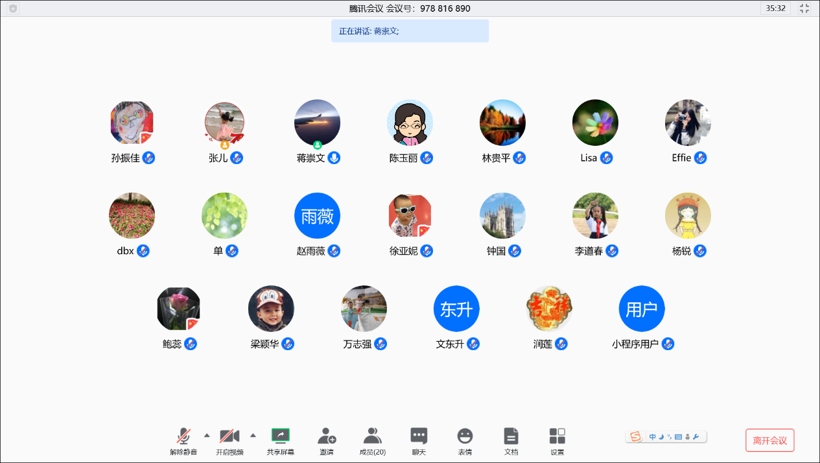This screenshot has width=820, height=463.
Task: Select 文东升's blue 东升 avatar
Action: coord(457,309)
